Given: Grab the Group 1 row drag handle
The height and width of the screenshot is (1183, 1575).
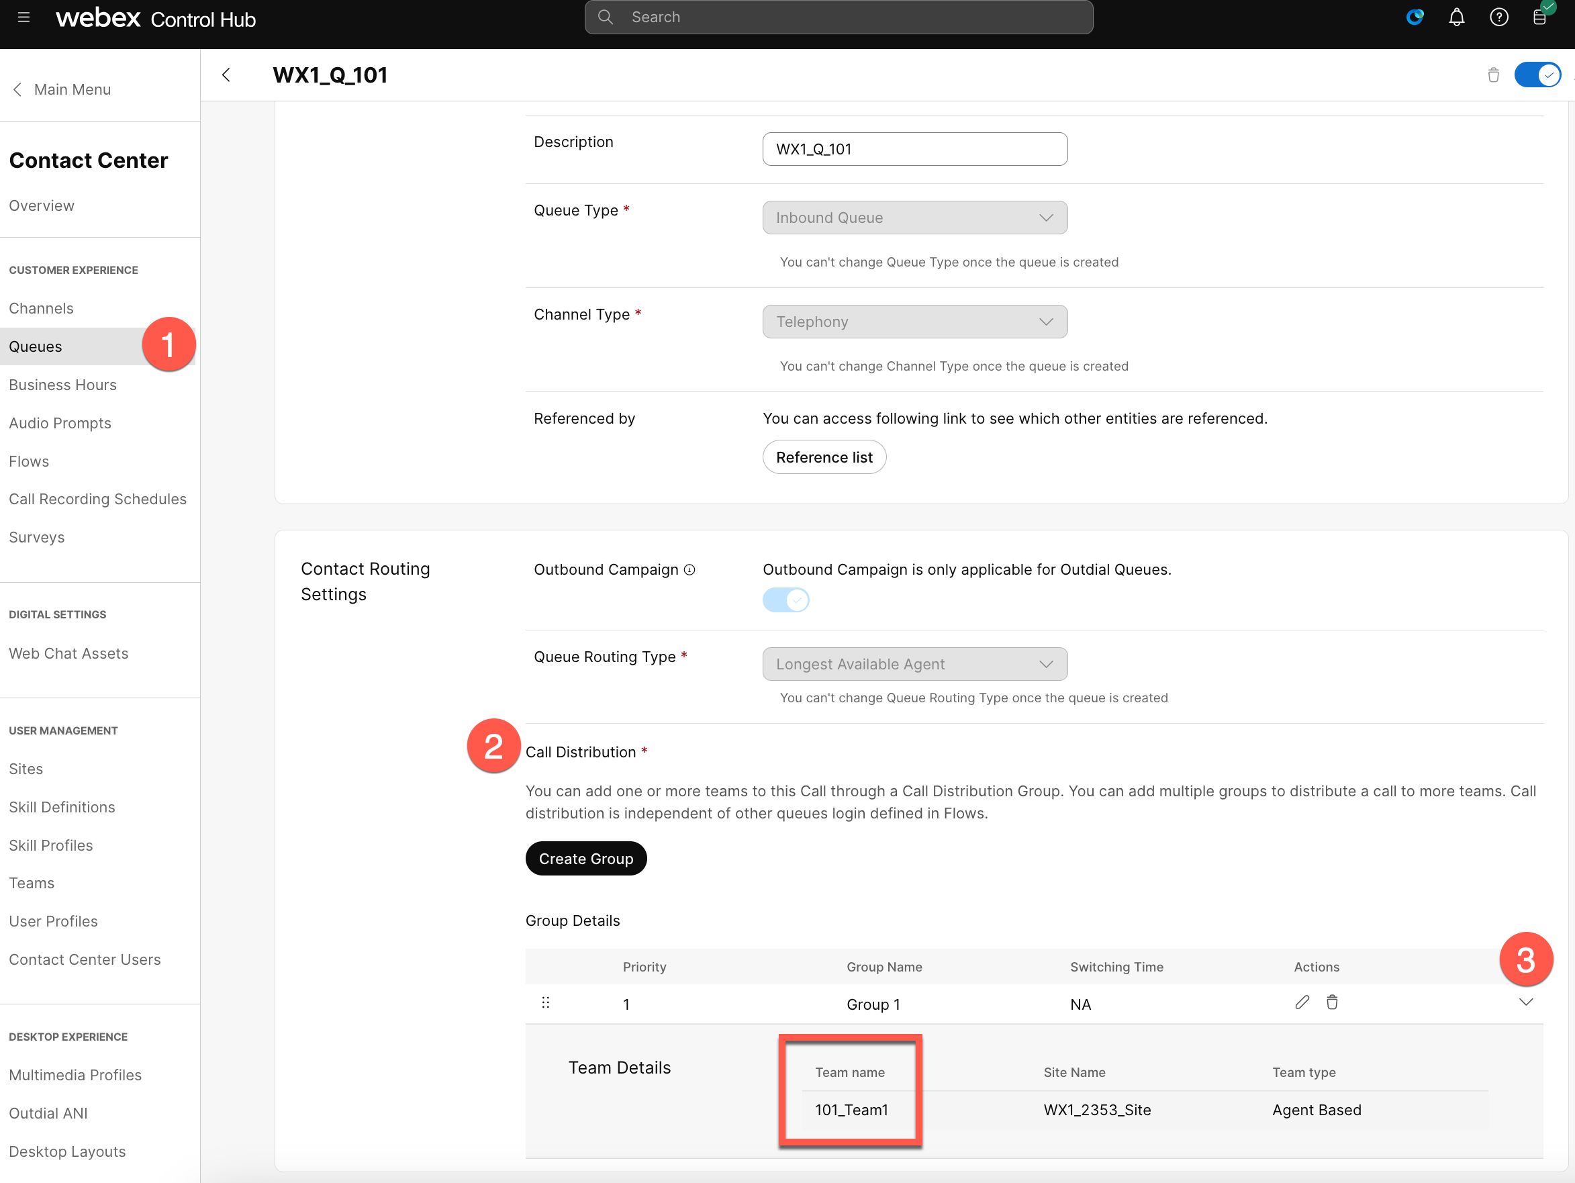Looking at the screenshot, I should click(x=545, y=1003).
